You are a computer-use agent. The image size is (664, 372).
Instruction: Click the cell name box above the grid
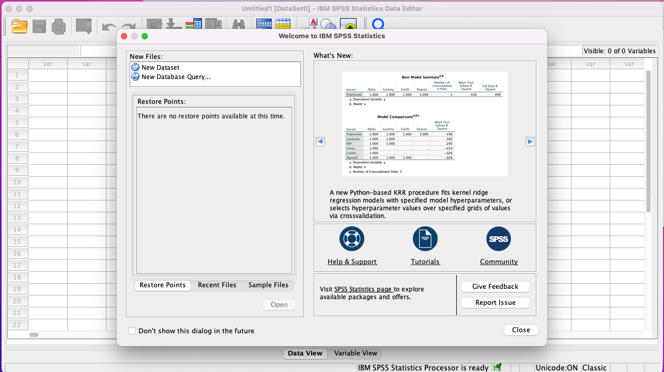pos(43,51)
